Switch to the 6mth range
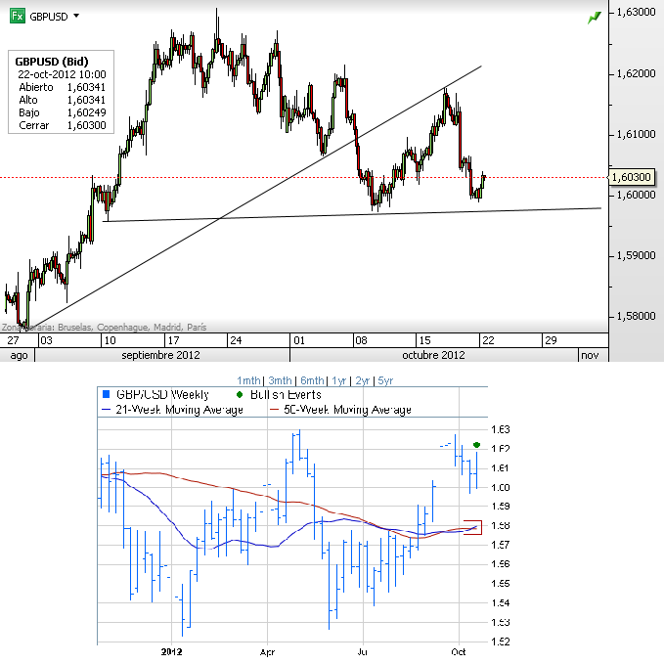Screen dimensions: 664x664 coord(312,380)
